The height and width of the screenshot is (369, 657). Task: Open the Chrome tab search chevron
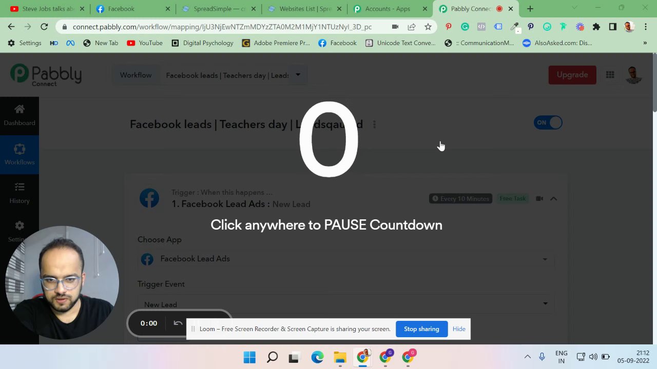[574, 8]
